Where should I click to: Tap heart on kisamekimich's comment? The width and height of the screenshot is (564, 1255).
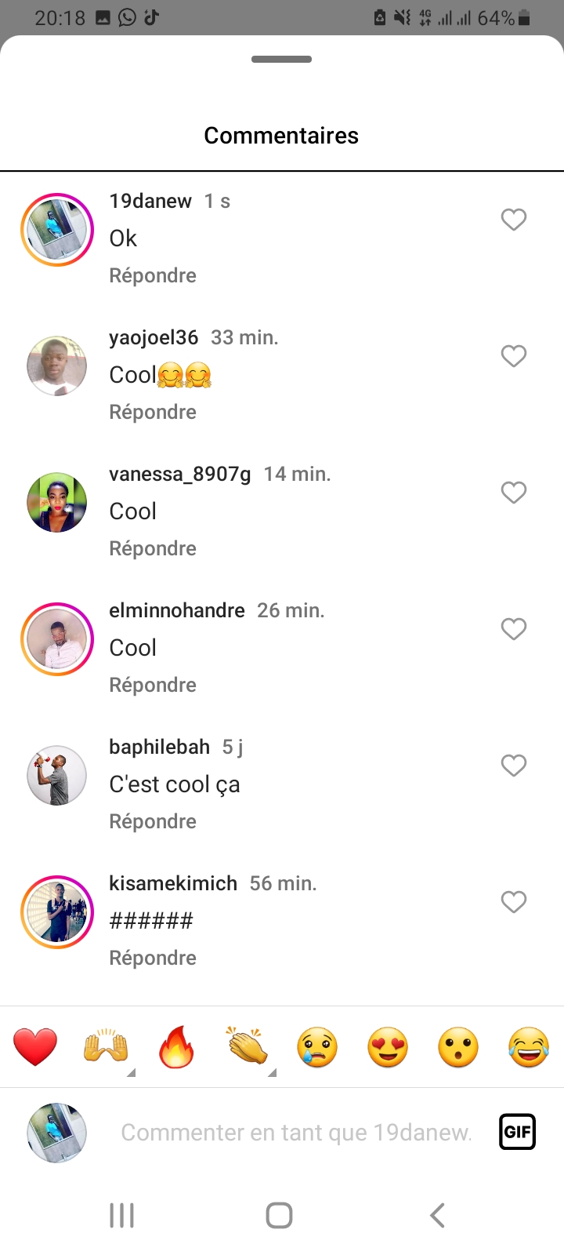514,902
